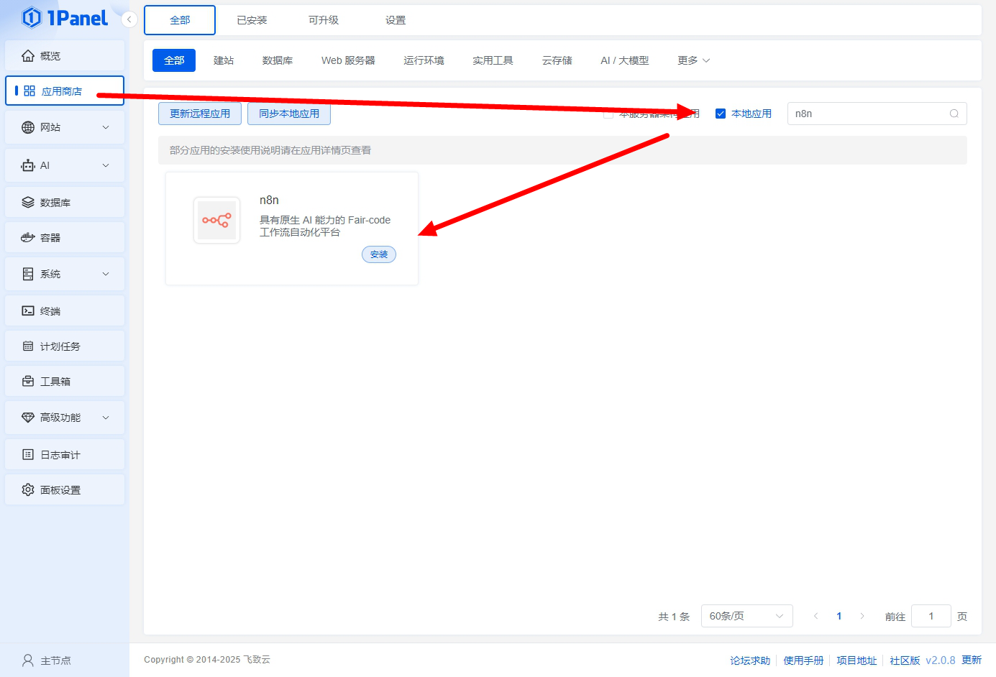Expand the AI sidebar submenu chevron
Image resolution: width=996 pixels, height=677 pixels.
click(106, 165)
